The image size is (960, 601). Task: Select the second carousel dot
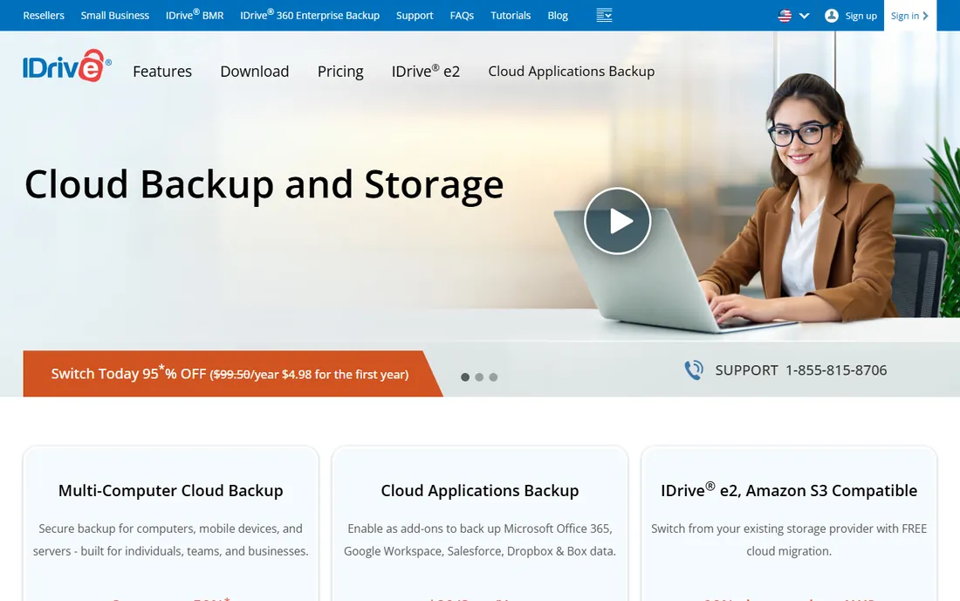tap(479, 376)
